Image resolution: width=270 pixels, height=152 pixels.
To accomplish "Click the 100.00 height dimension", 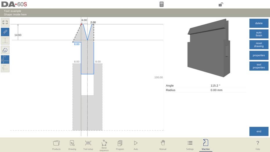I will tap(159, 77).
